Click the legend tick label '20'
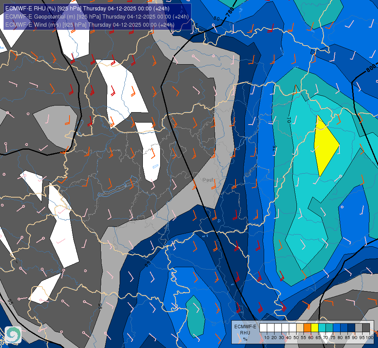This screenshot has height=348, width=378. (274, 338)
